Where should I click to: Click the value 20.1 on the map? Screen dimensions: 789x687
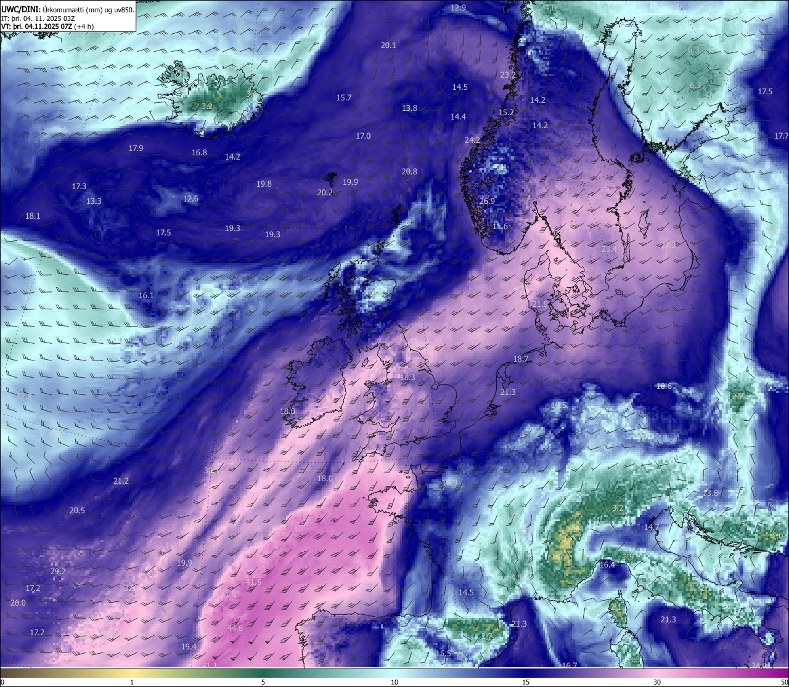point(388,45)
